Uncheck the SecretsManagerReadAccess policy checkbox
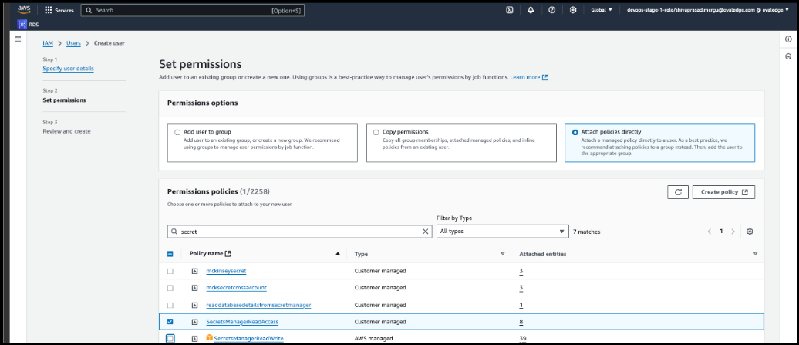Screen dimensions: 799x345 click(170, 321)
